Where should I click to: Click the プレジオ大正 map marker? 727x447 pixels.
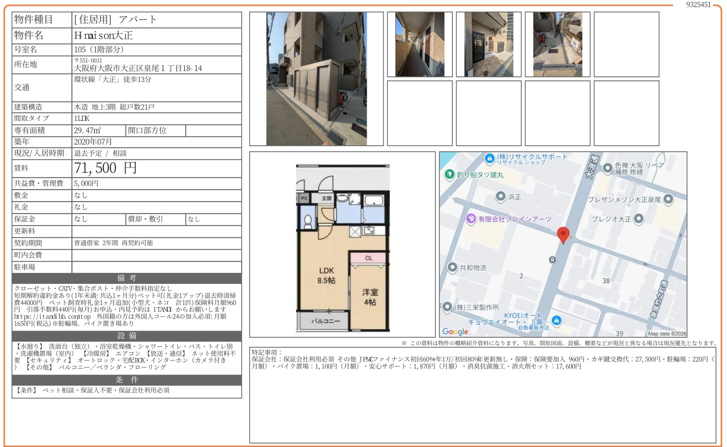pos(639,219)
